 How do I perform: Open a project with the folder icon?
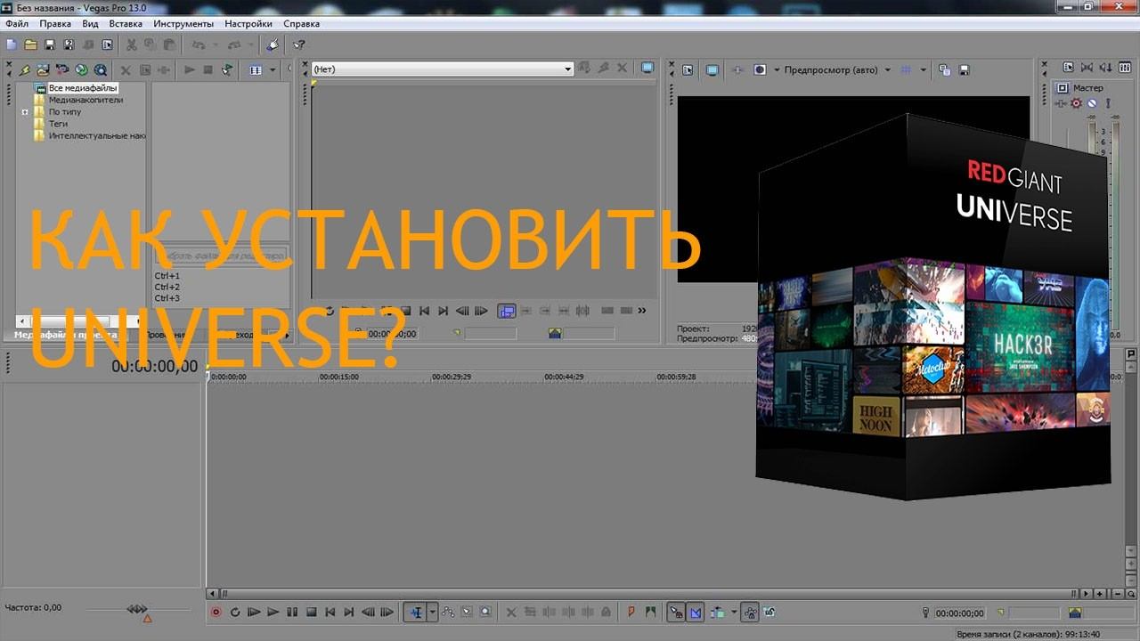(30, 45)
